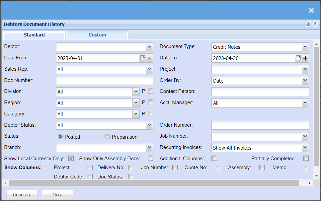This screenshot has width=321, height=201.
Task: Expand the Document Type dropdown
Action: [x=305, y=47]
